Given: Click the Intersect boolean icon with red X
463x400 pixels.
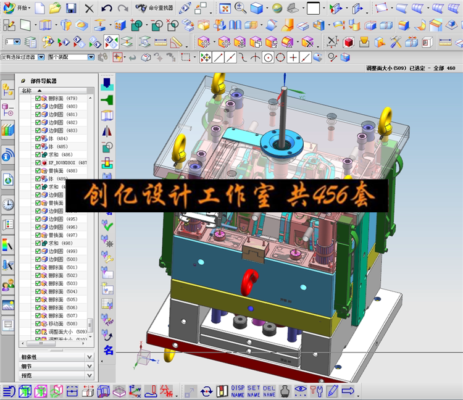Looking at the screenshot, I should click(172, 25).
